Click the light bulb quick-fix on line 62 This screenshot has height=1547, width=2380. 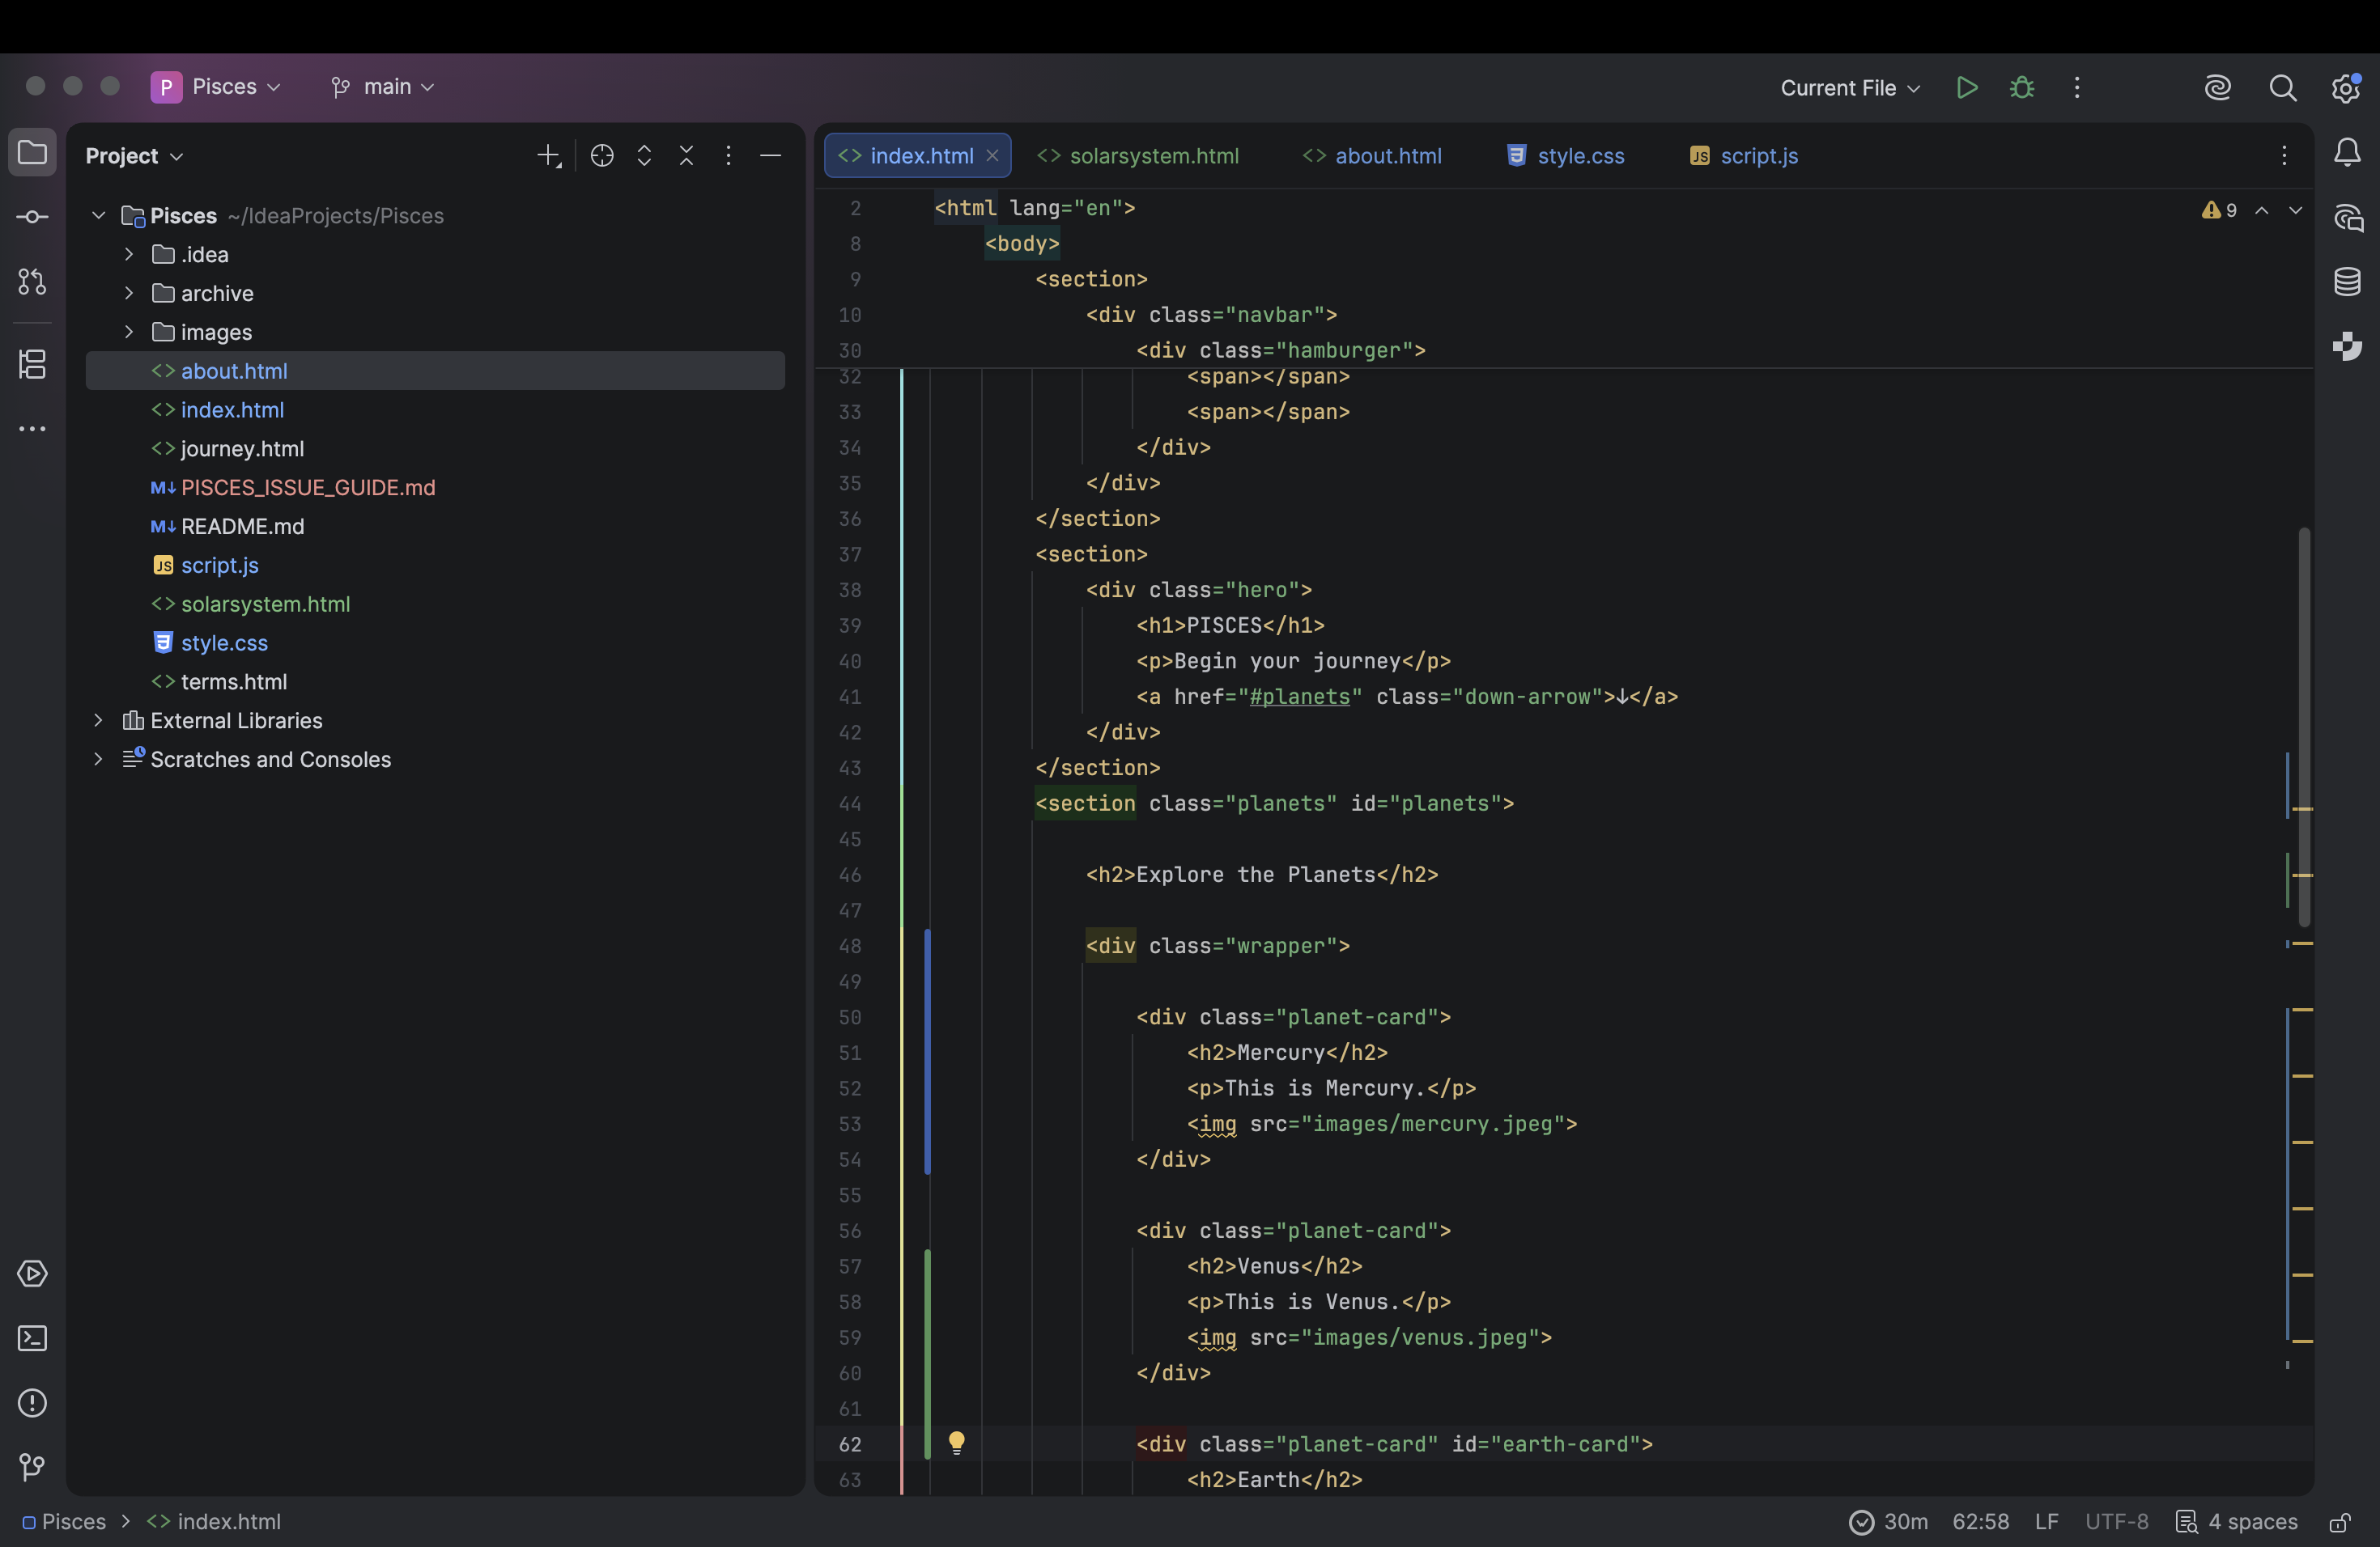(956, 1442)
